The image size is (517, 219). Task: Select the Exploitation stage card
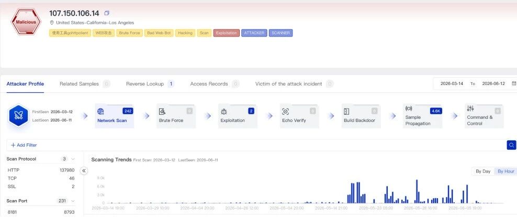pos(238,116)
